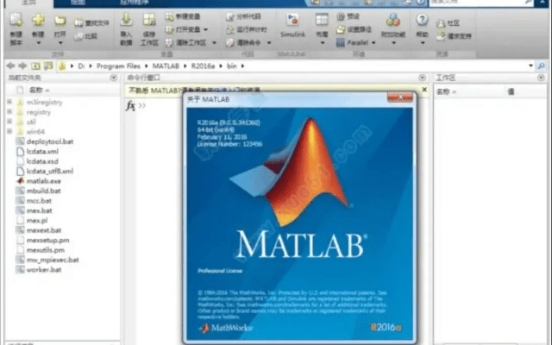Click the D: drive breadcrumb segment
This screenshot has height=345, width=552.
(x=81, y=66)
